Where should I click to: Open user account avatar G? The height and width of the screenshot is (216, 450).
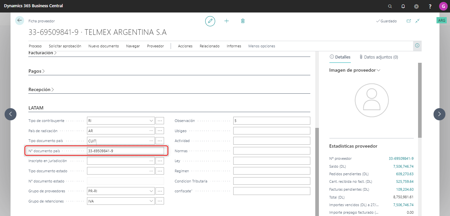(443, 6)
